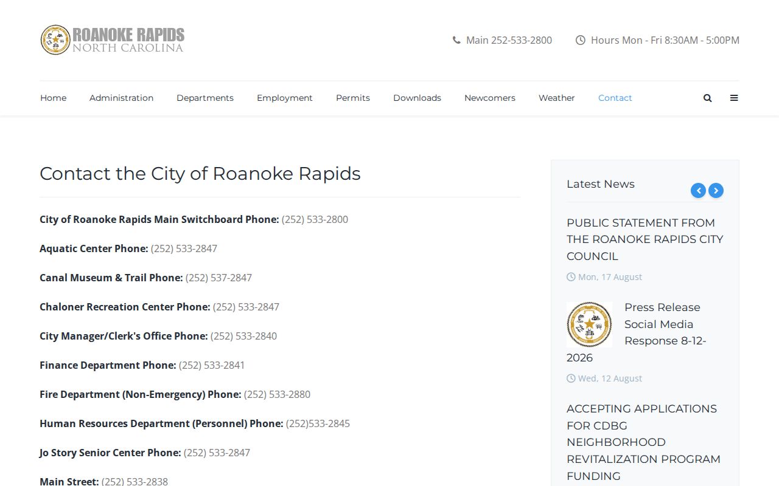Go to next Latest News item

[x=716, y=191]
